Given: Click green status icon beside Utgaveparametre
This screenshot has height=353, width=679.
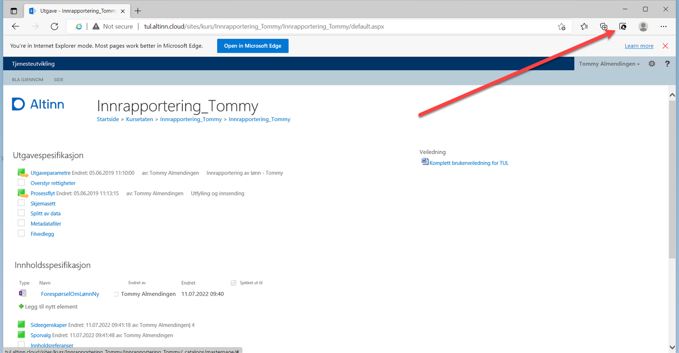Looking at the screenshot, I should click(22, 173).
